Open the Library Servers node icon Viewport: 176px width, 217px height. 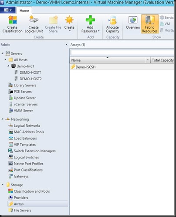pyautogui.click(x=10, y=85)
